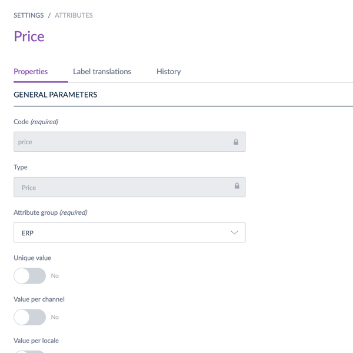Click the GENERAL PARAMETERS section header

pyautogui.click(x=55, y=95)
